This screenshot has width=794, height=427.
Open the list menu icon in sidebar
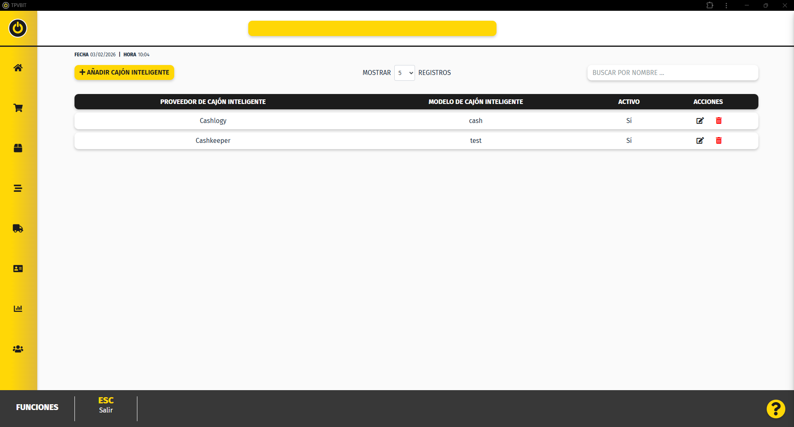(18, 188)
